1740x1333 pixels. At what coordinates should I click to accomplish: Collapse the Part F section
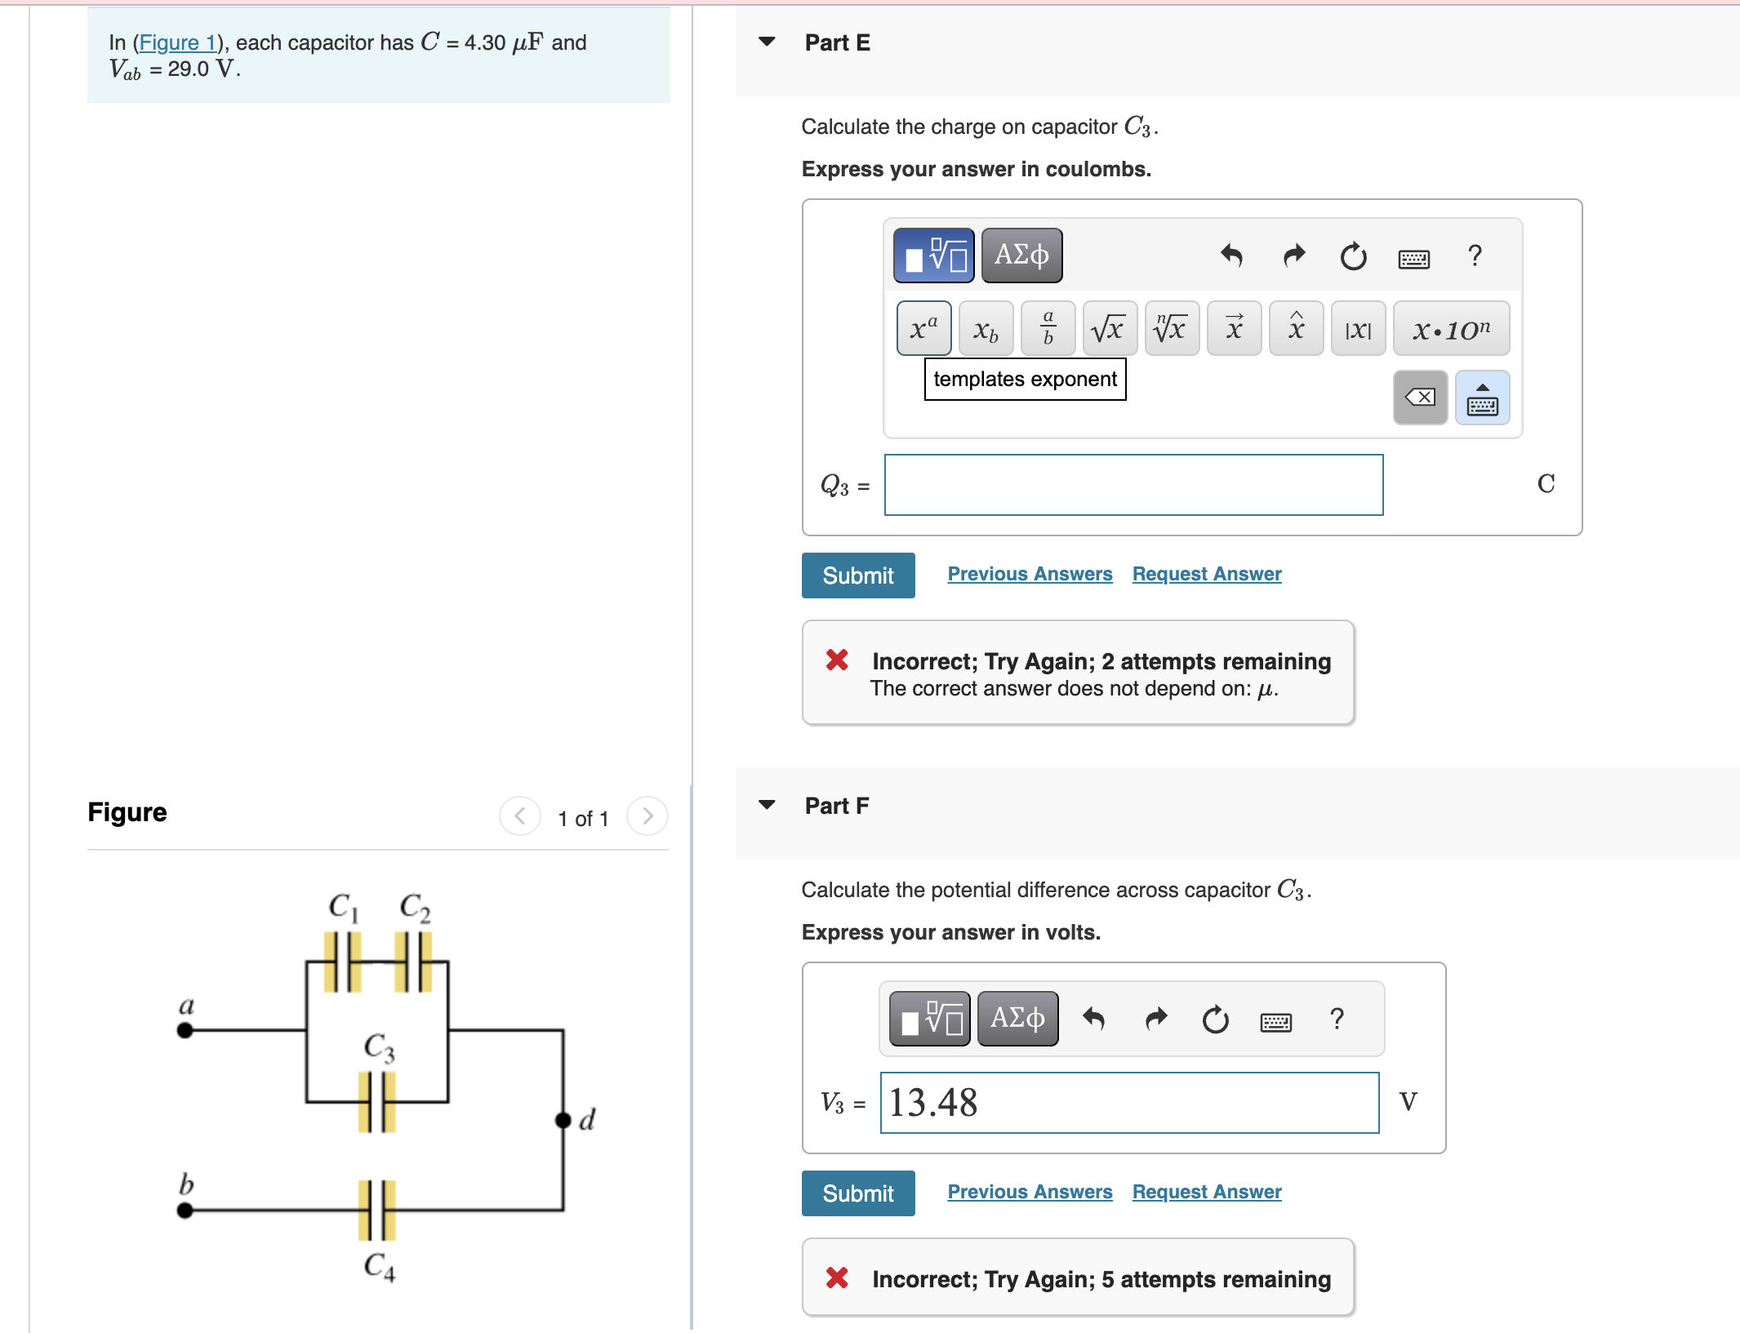pos(766,805)
